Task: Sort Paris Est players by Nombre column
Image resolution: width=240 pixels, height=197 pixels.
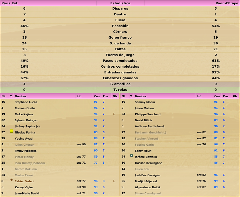Action: click(20, 96)
